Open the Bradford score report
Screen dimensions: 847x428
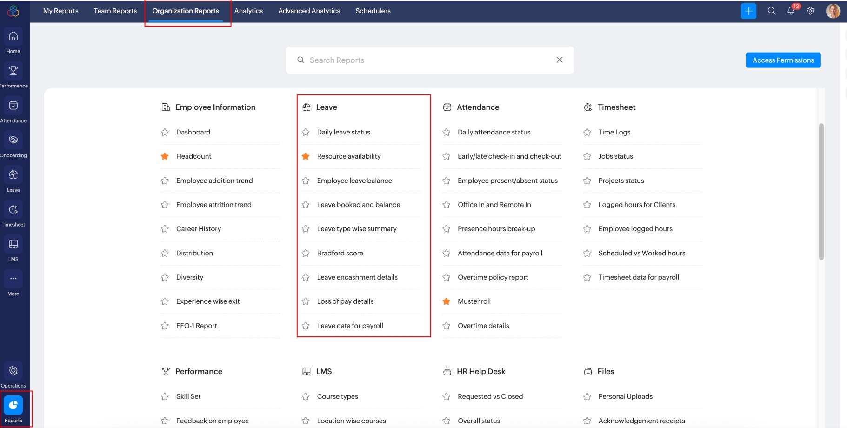click(x=340, y=253)
